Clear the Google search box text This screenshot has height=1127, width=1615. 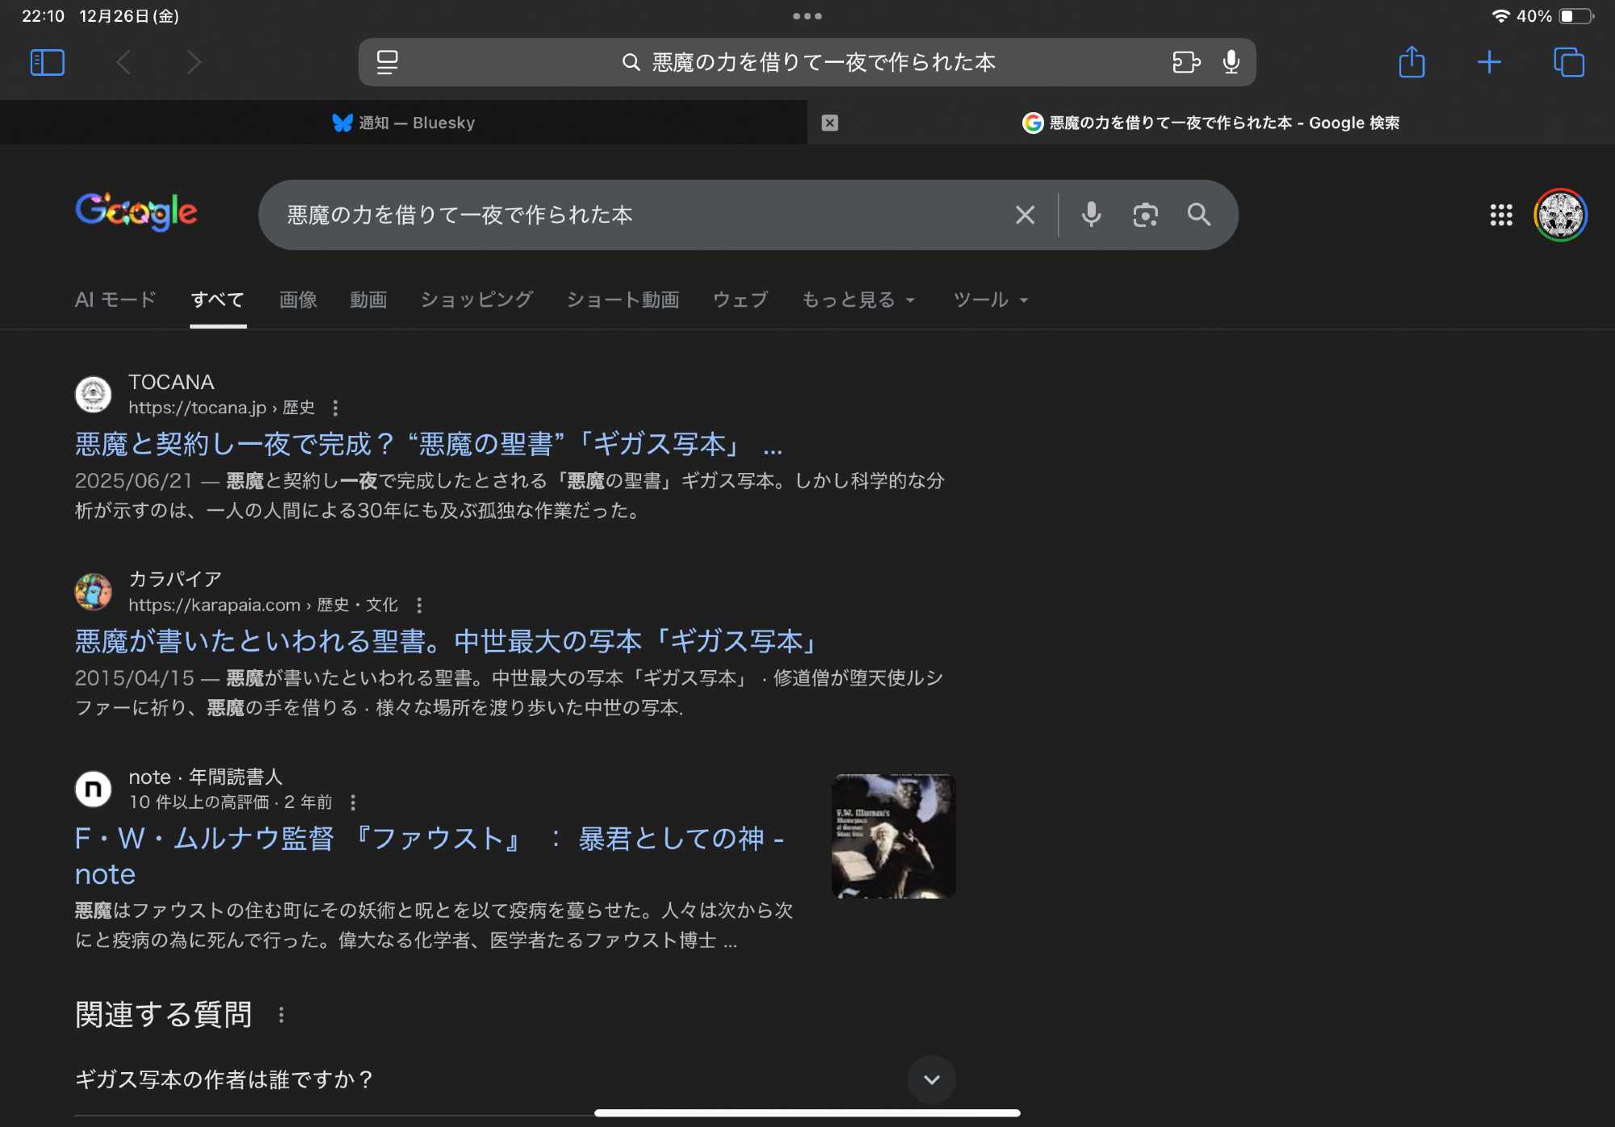pos(1025,215)
